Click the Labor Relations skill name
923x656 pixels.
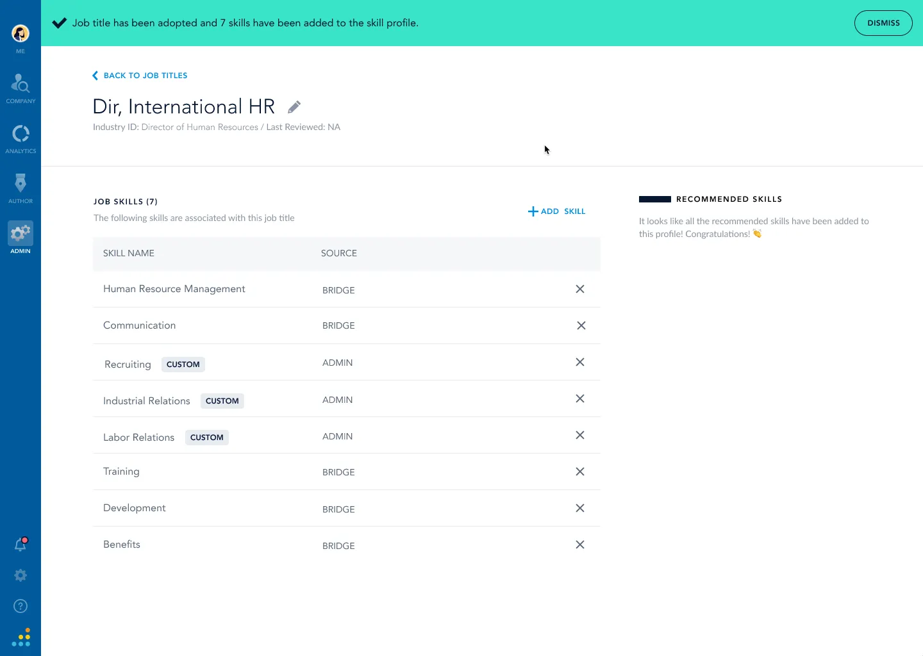[139, 438]
